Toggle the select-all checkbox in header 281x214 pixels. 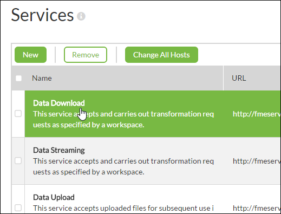point(18,78)
